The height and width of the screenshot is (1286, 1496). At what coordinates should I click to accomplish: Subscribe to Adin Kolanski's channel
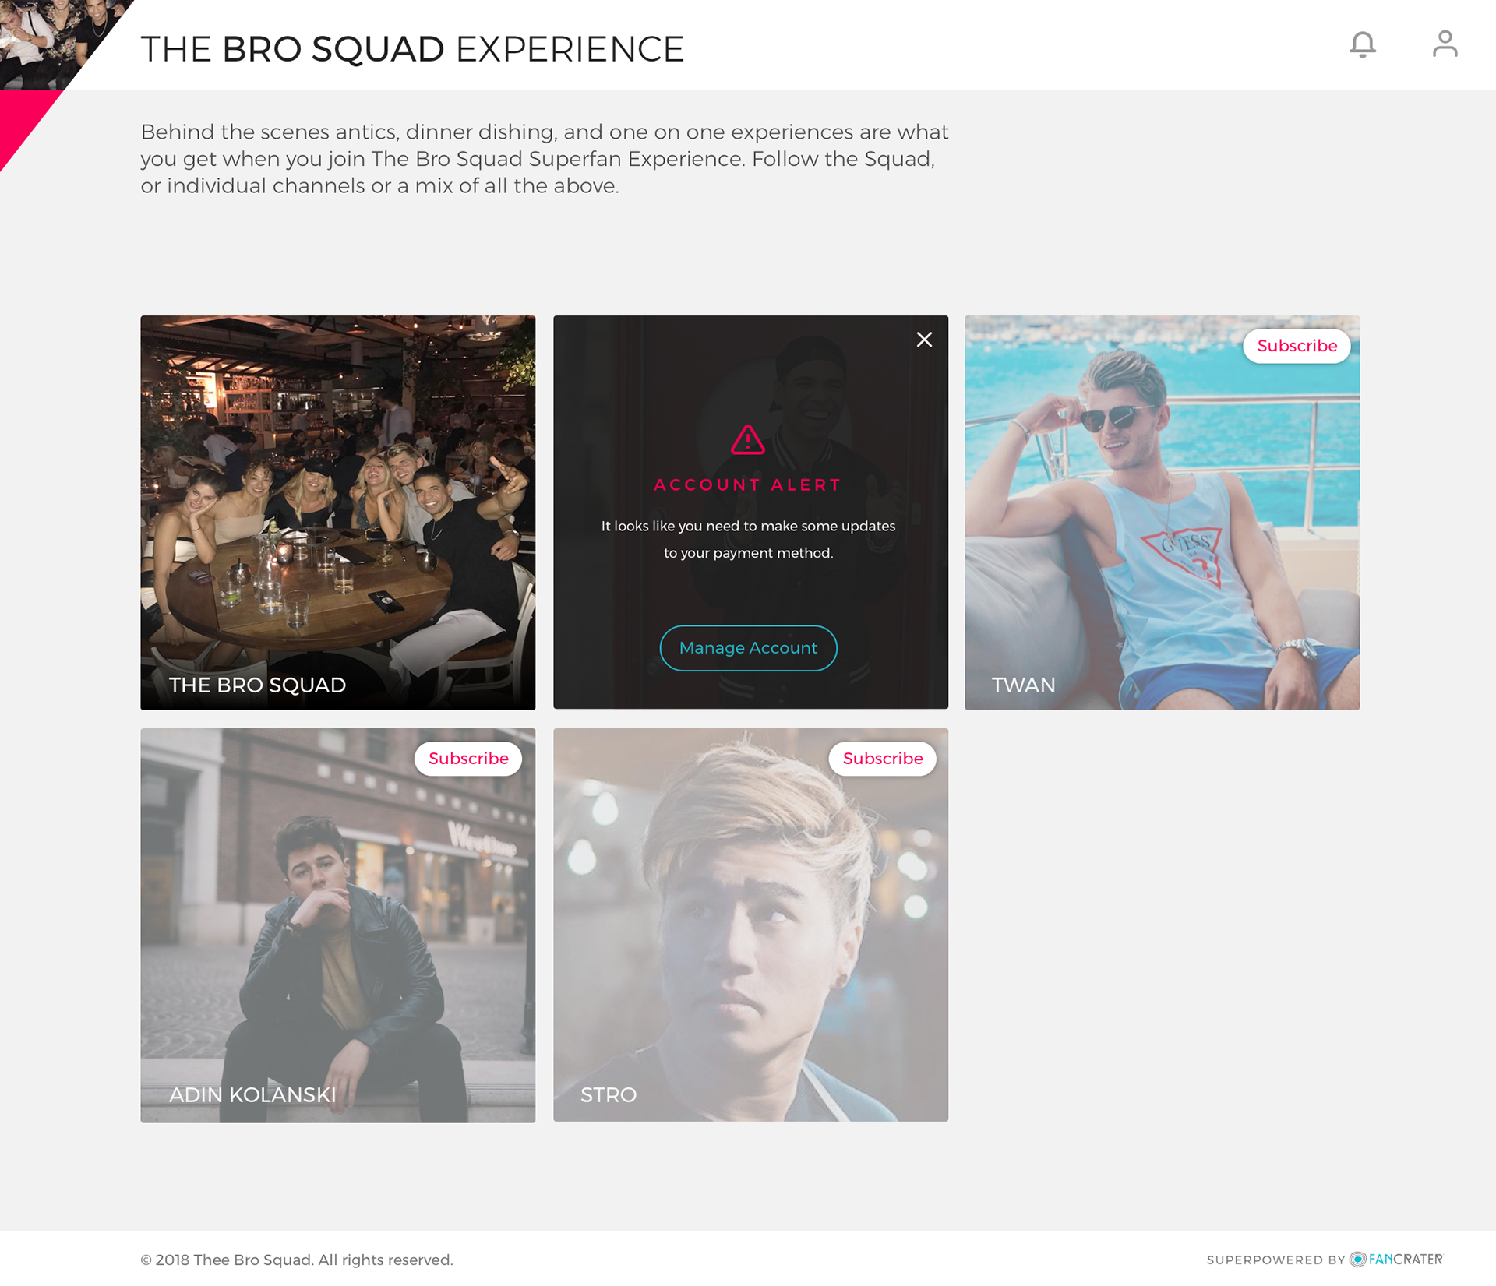pos(468,759)
